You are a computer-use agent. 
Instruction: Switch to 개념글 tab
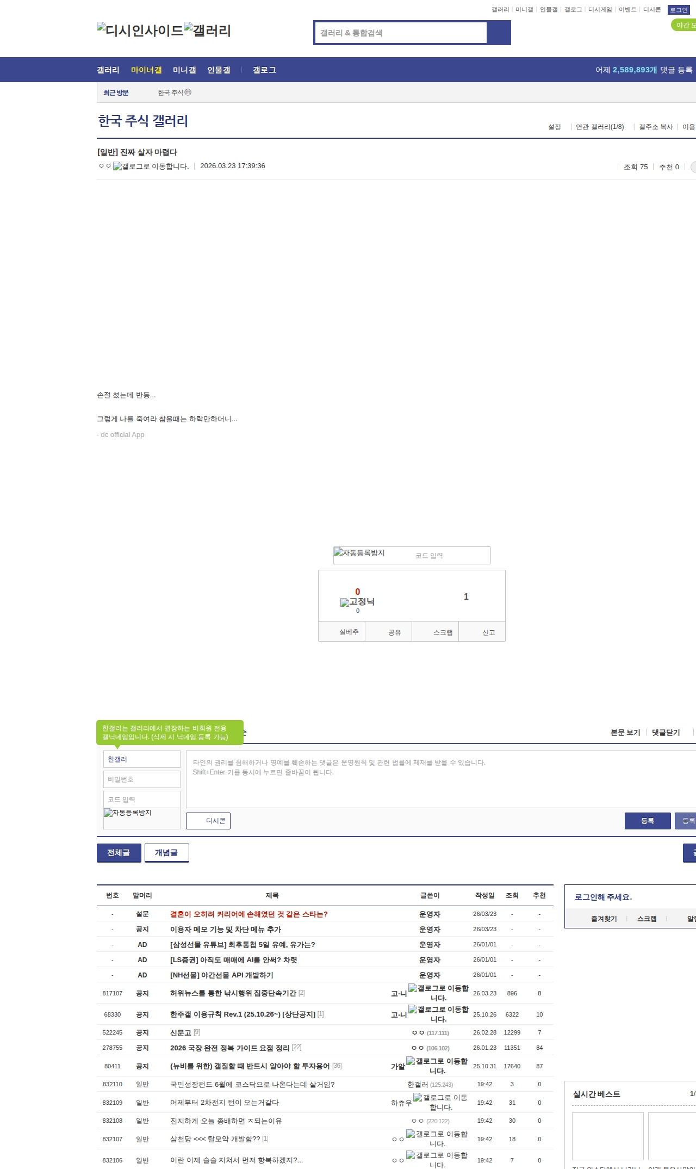coord(167,853)
